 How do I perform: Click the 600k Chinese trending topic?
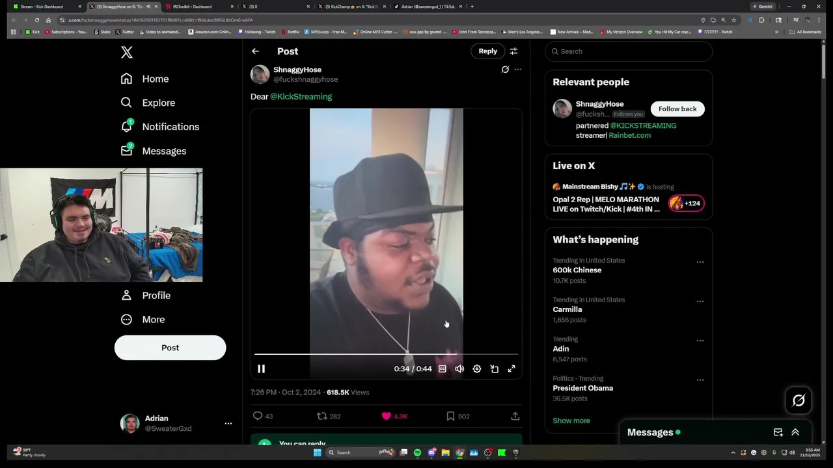coord(577,270)
